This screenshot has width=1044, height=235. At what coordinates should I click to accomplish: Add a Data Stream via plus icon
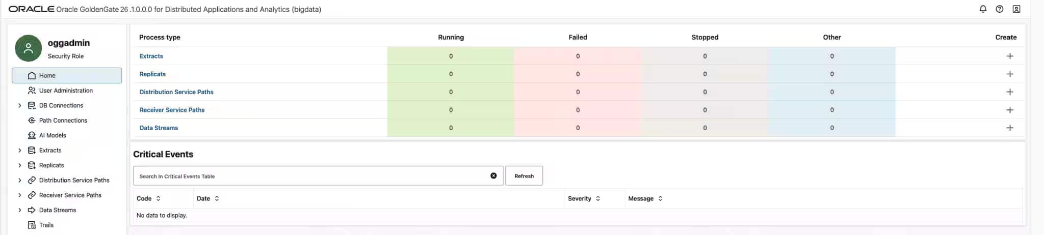click(x=1009, y=128)
